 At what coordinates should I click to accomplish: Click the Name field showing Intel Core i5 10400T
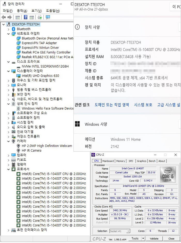click(133, 168)
